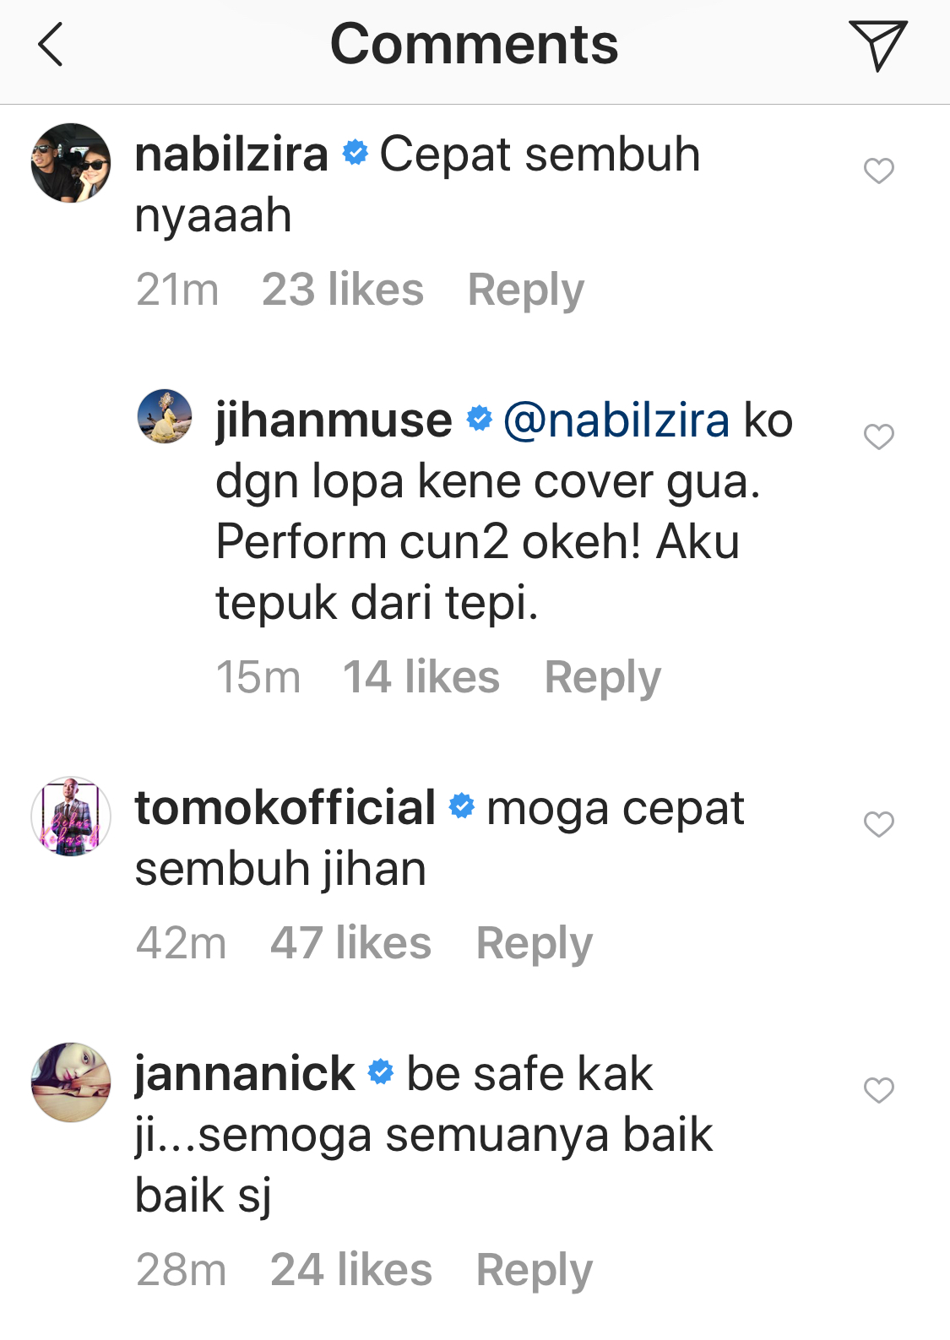
Task: Heart jannanick's comment
Action: [x=878, y=1090]
